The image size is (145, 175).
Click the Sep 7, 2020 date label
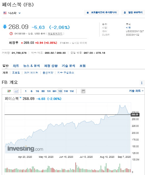124,157
